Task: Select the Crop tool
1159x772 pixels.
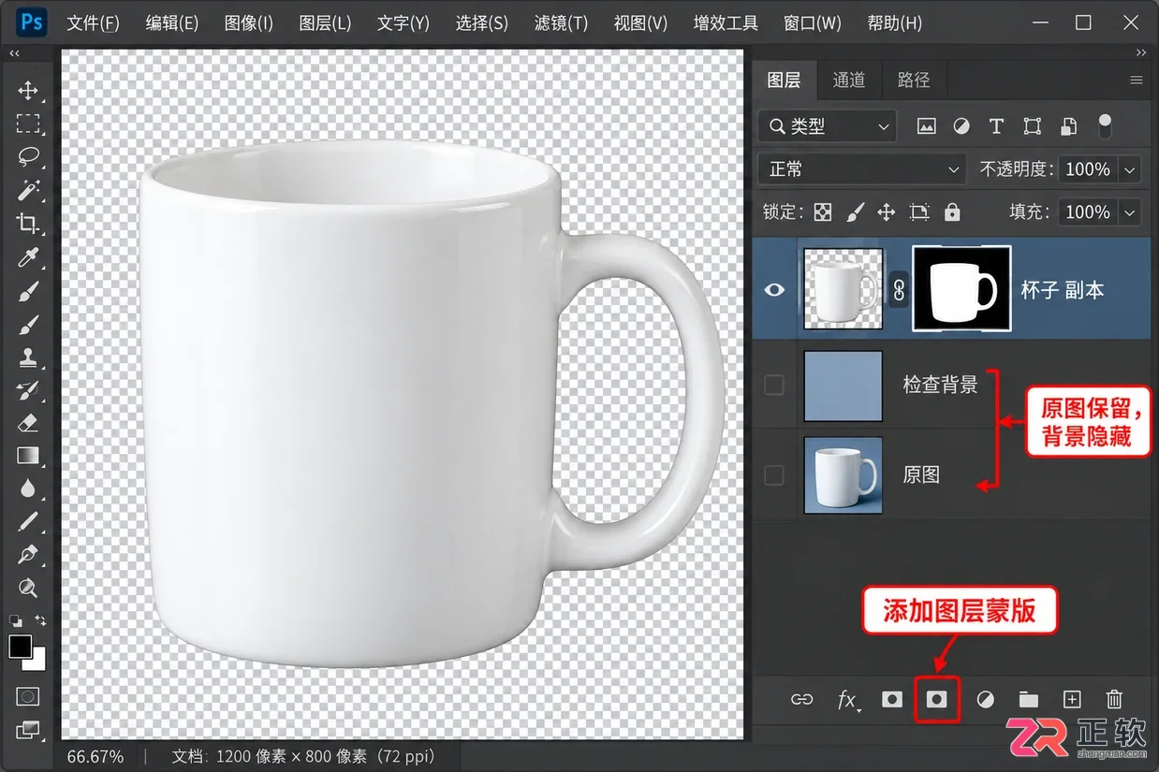Action: tap(28, 223)
